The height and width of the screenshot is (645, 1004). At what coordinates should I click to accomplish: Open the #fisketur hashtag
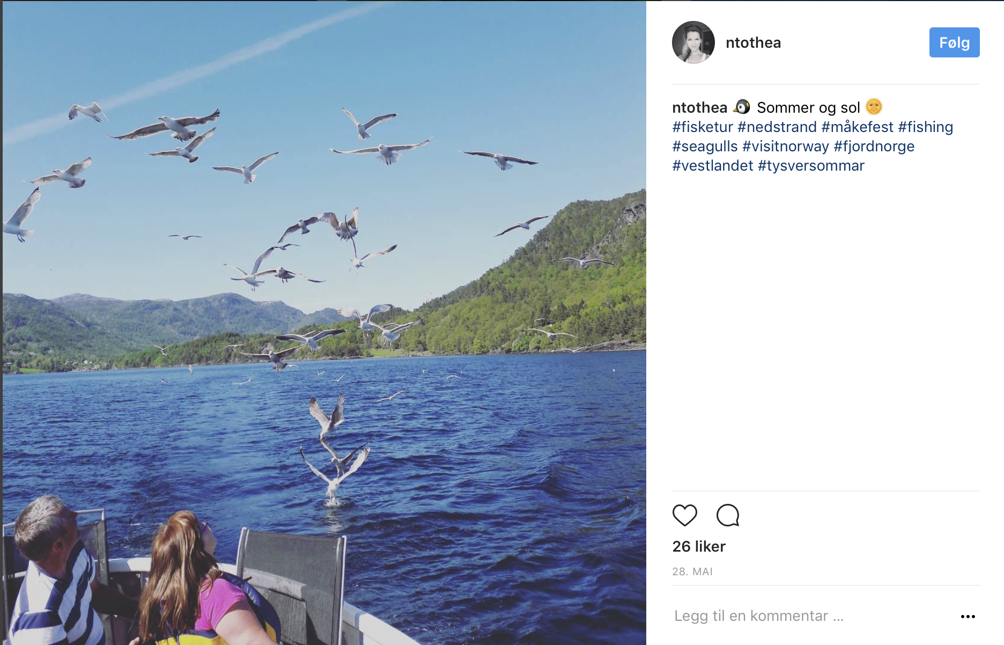point(703,127)
